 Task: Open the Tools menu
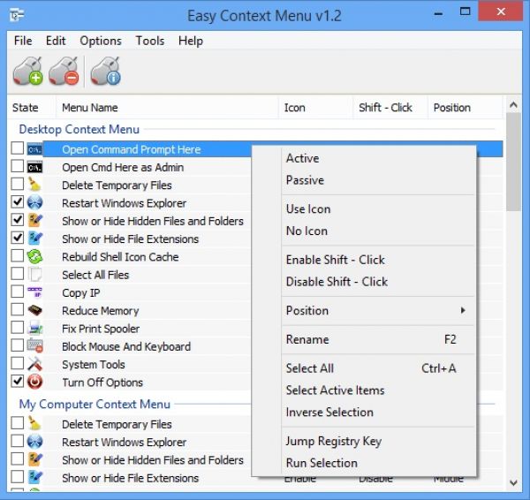point(150,41)
